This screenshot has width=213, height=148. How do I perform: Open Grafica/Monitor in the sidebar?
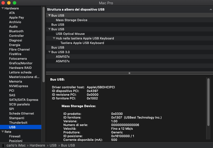click(21, 63)
